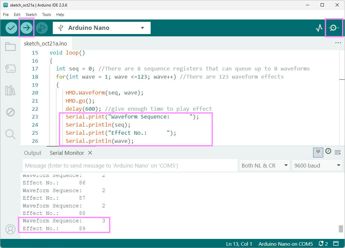The width and height of the screenshot is (345, 248).
Task: Open Serial Monitor magnifier icon in toolbar
Action: (x=334, y=28)
